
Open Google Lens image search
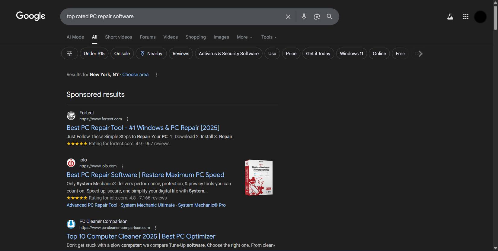tap(317, 17)
